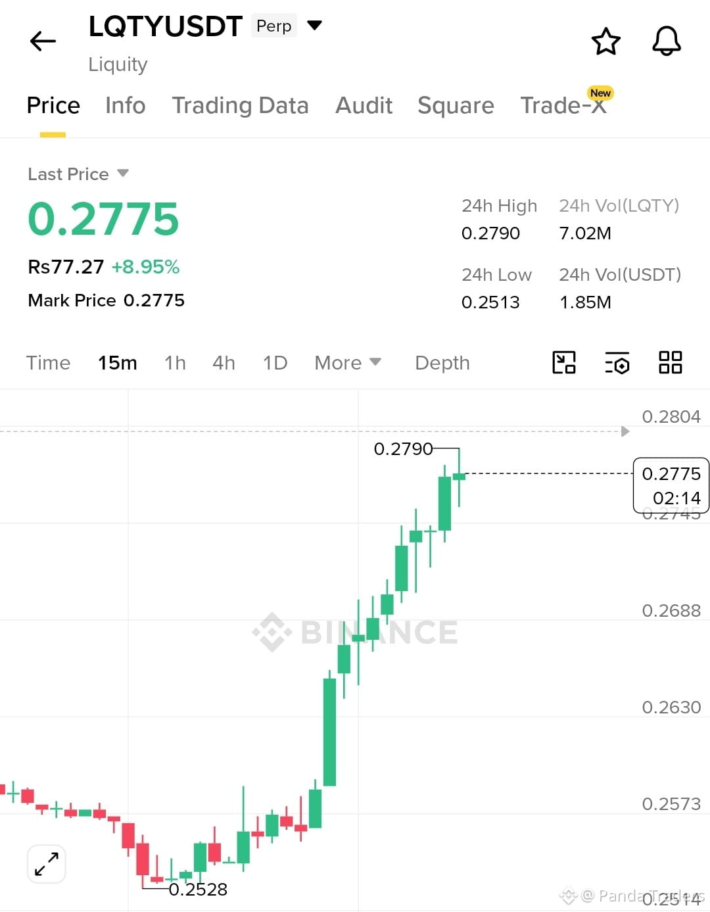Tap the 24h Vol(LQTY) value 7.02M

(585, 233)
